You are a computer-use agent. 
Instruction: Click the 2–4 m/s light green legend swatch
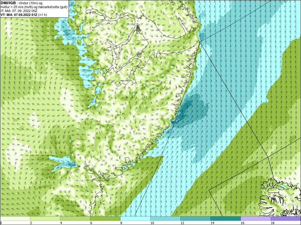point(45,219)
